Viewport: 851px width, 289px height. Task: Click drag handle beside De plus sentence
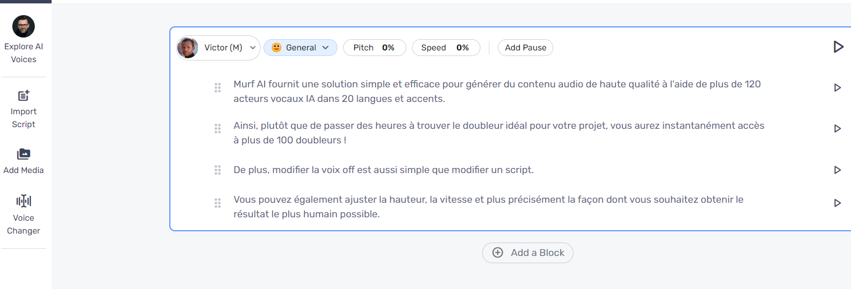(x=218, y=170)
